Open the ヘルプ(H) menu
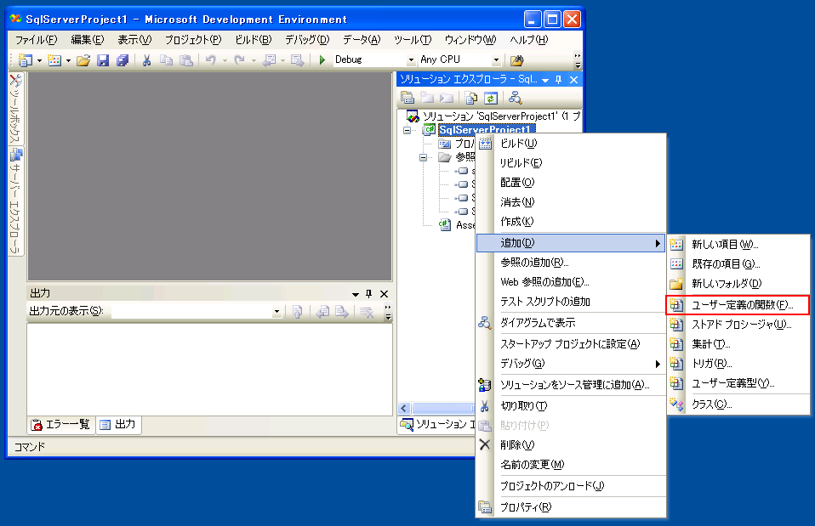815x526 pixels. (528, 40)
